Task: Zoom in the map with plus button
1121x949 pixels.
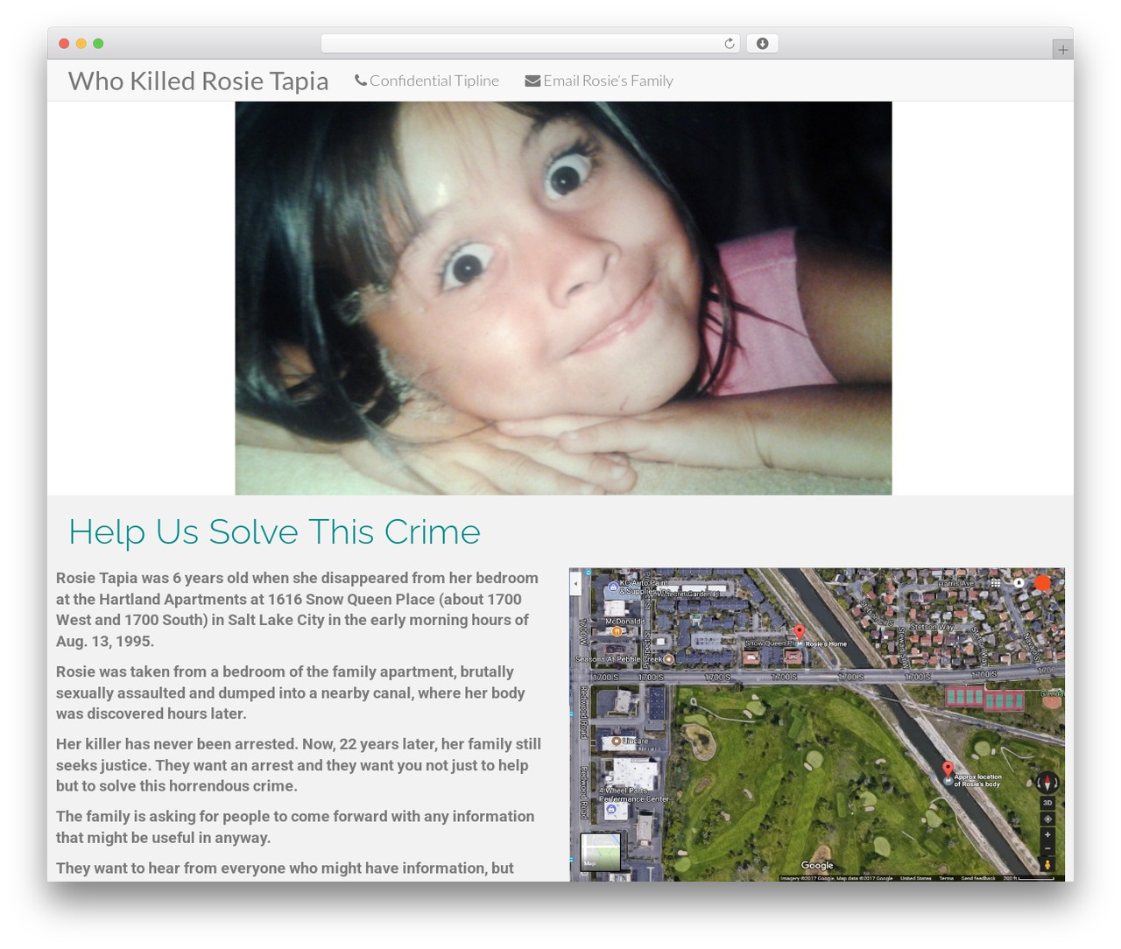Action: pyautogui.click(x=1047, y=834)
